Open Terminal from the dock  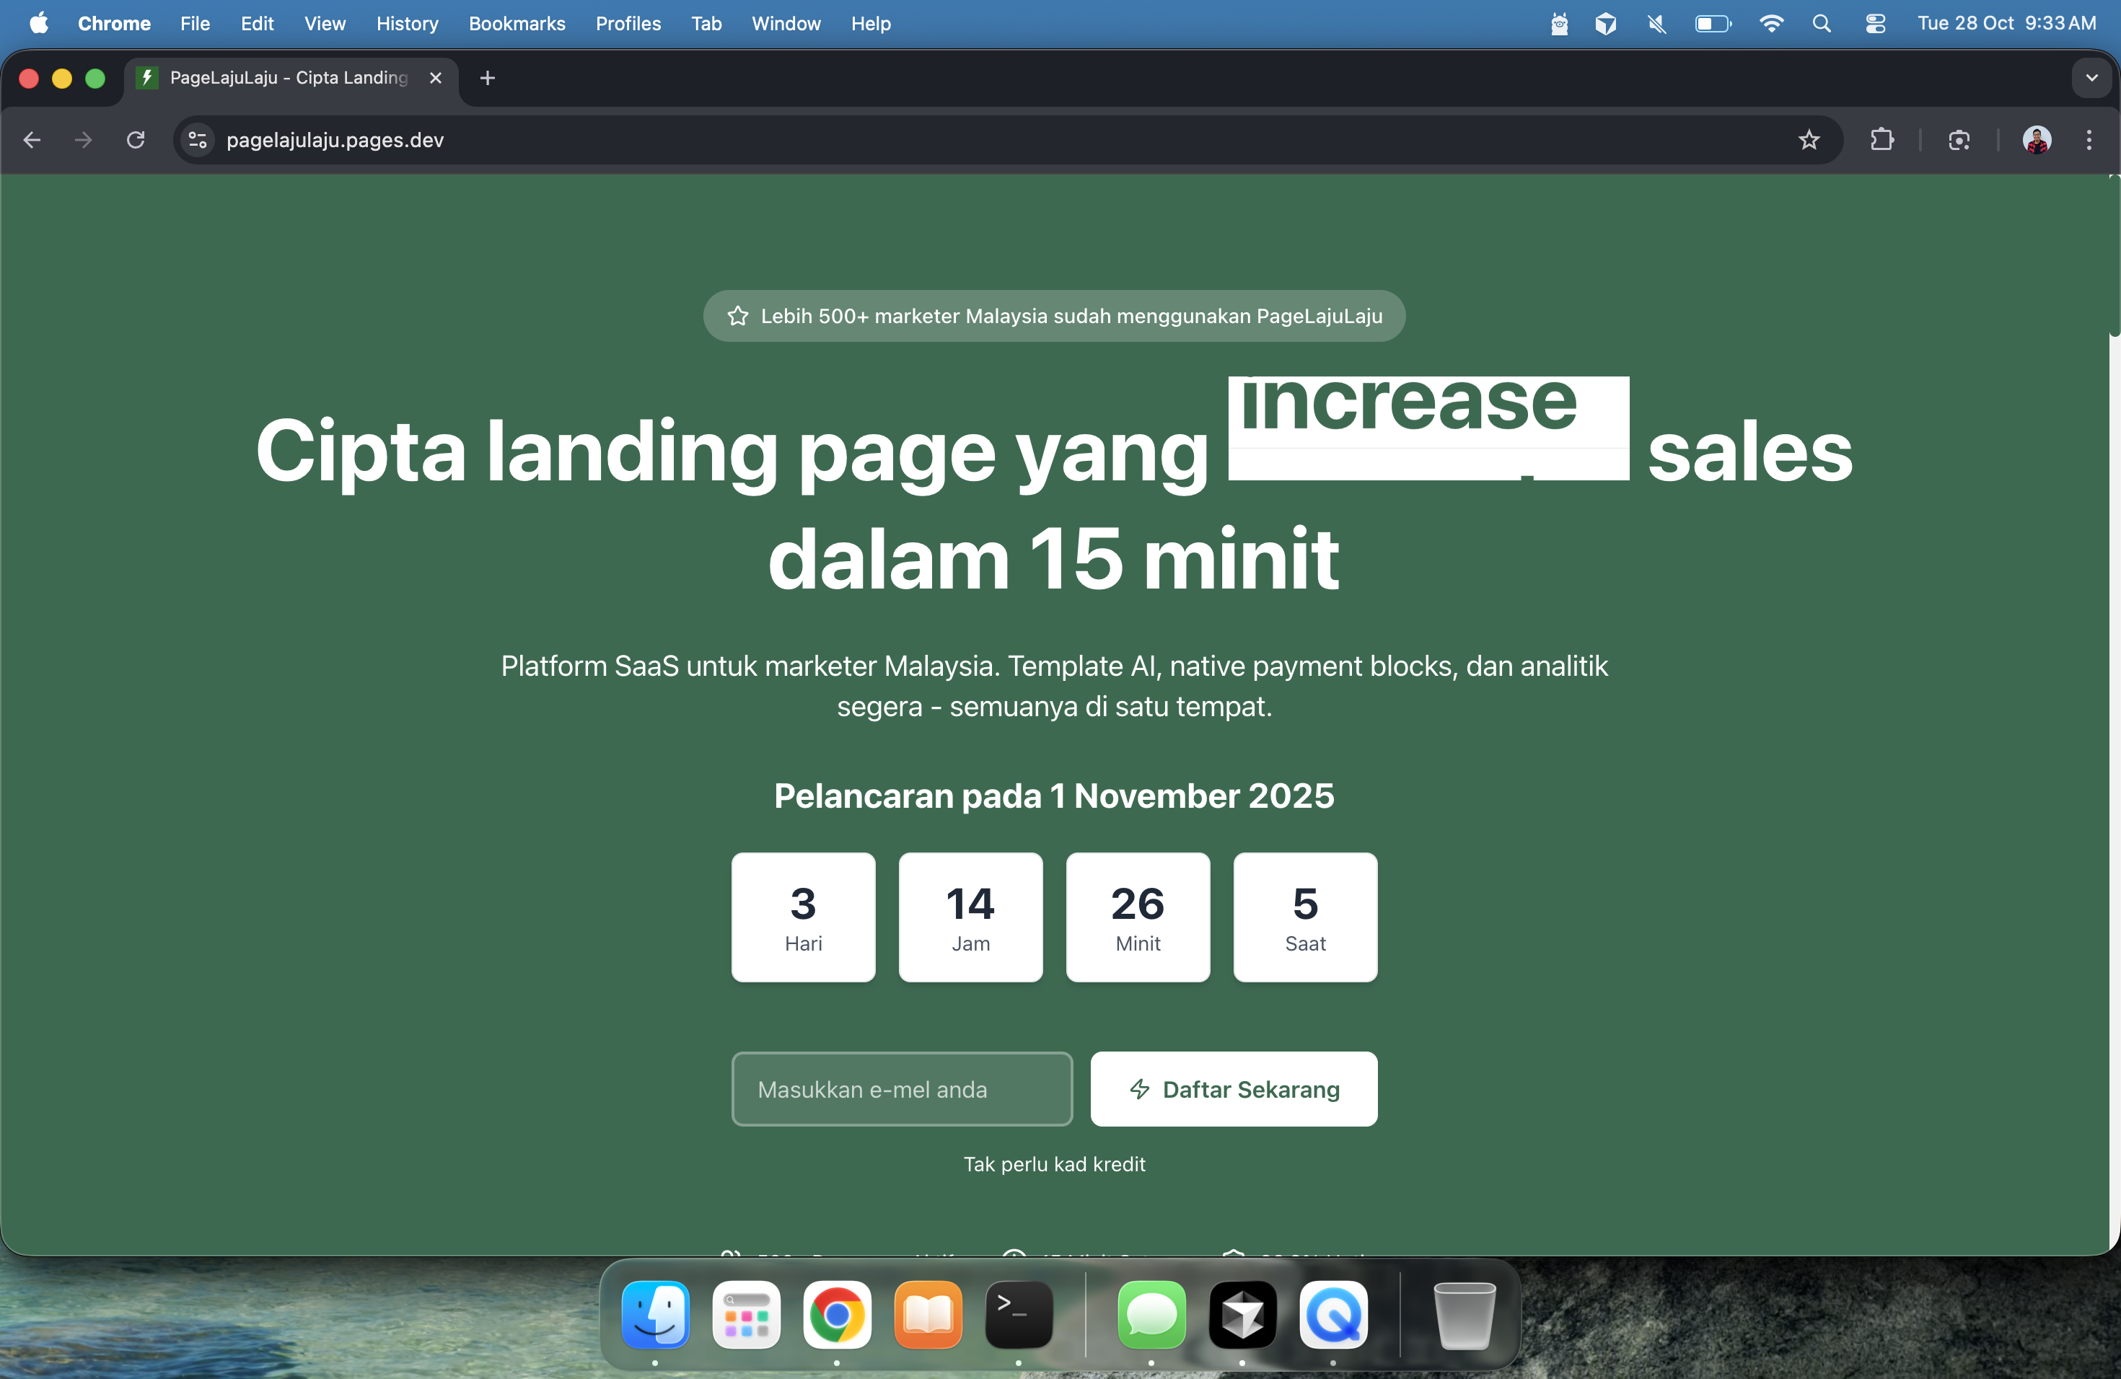point(1018,1315)
